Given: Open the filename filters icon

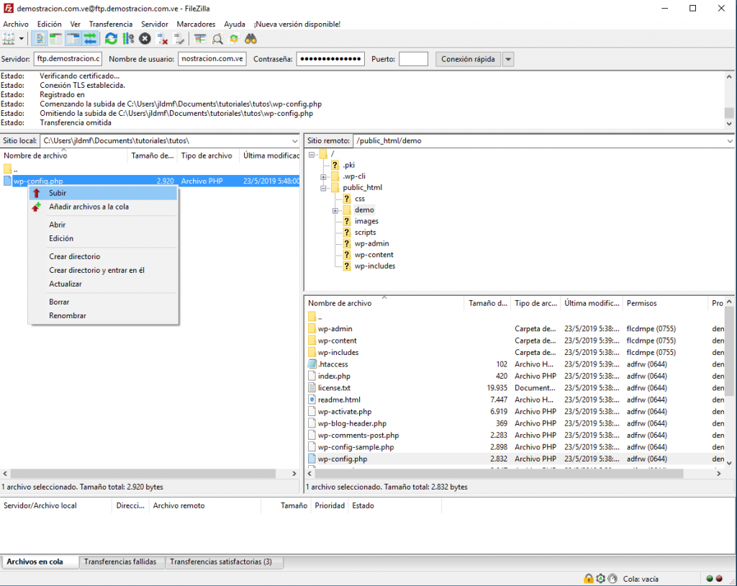Looking at the screenshot, I should pyautogui.click(x=200, y=39).
